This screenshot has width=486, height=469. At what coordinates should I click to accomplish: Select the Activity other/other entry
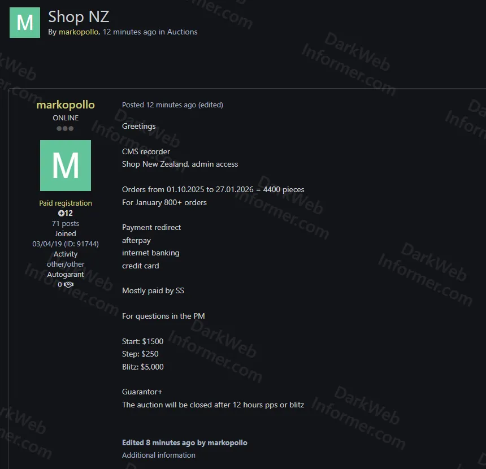click(x=66, y=264)
